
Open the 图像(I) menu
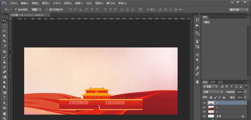pos(35,3)
